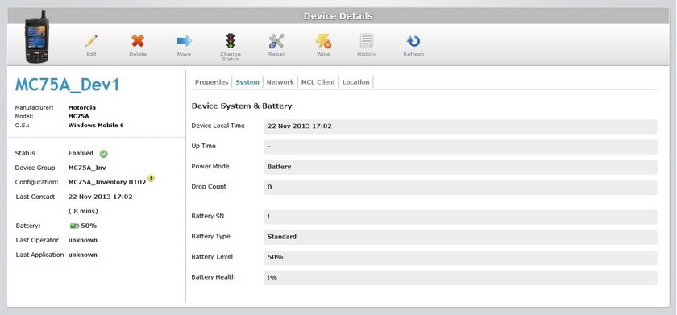Open the MCL Client tab

coord(318,82)
